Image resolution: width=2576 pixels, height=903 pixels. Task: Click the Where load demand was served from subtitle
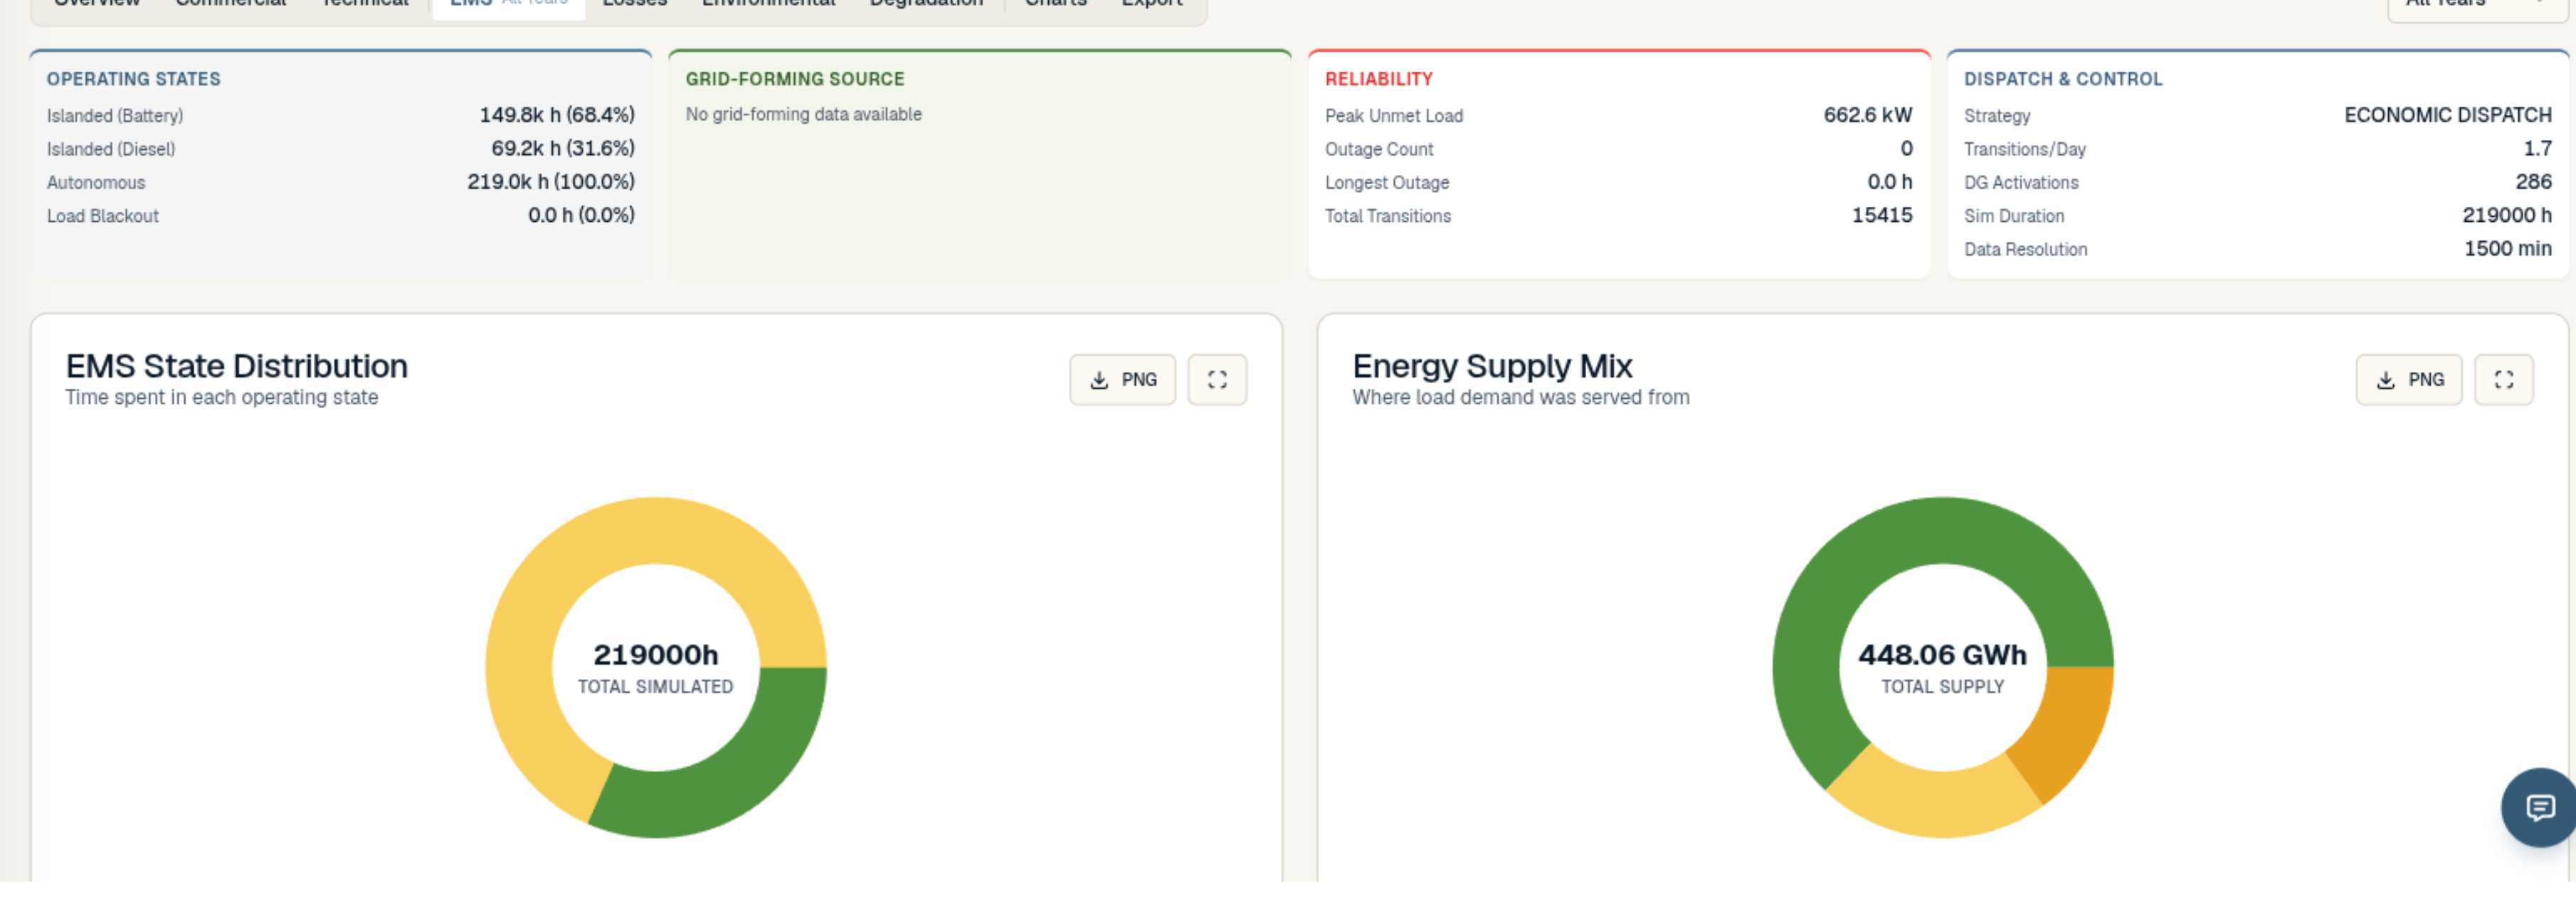click(1521, 397)
